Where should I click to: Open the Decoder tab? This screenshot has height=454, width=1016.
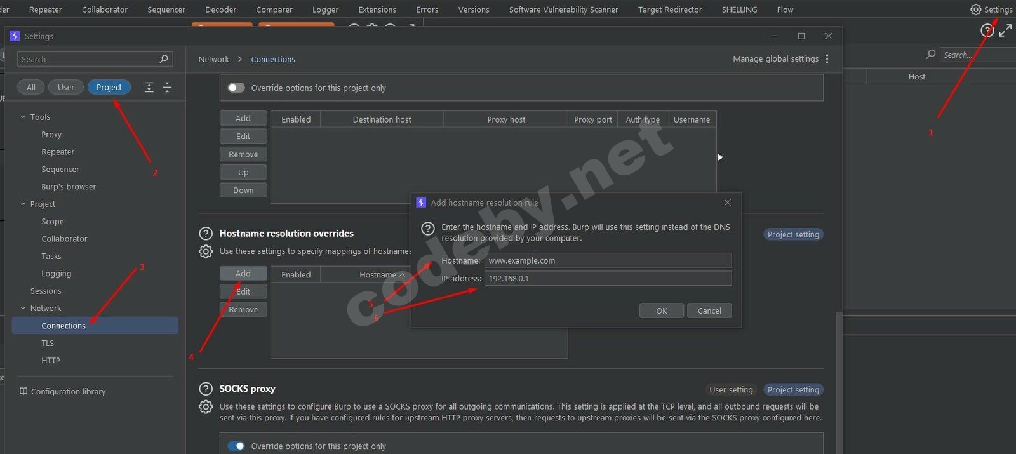coord(221,10)
